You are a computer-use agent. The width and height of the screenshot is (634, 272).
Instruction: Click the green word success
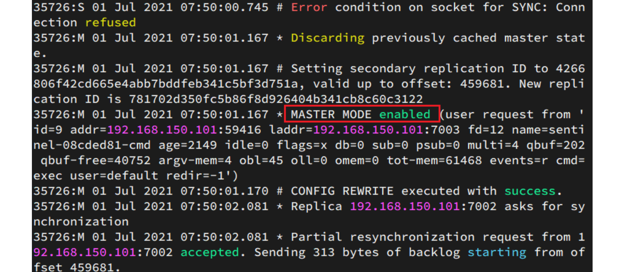[530, 191]
